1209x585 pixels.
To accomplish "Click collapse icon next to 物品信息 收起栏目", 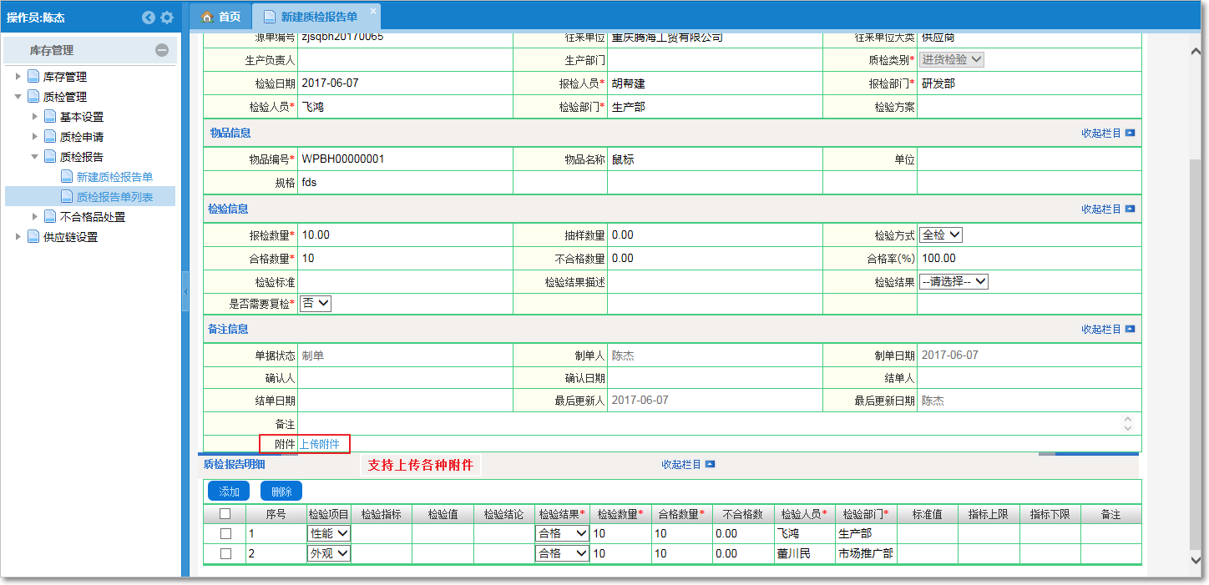I will tap(1130, 133).
